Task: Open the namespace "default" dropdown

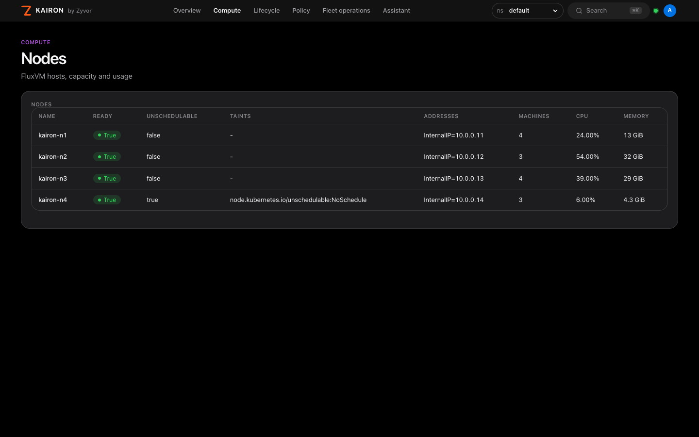Action: click(x=527, y=11)
